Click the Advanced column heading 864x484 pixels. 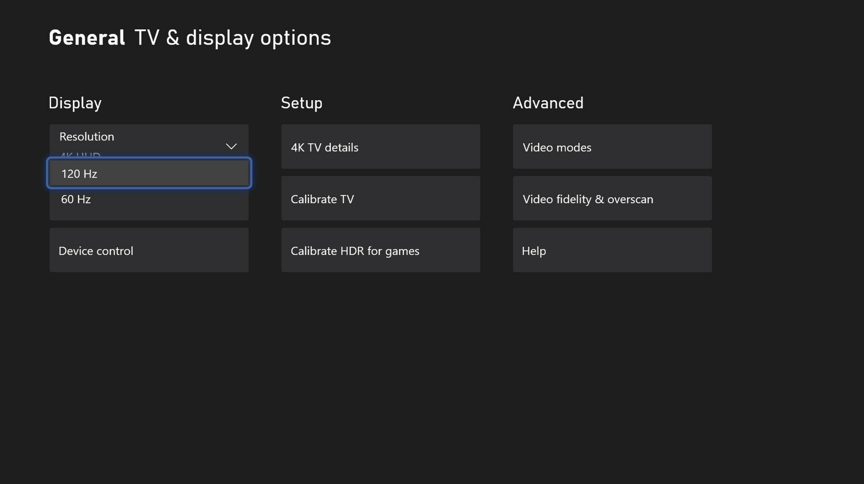tap(548, 103)
